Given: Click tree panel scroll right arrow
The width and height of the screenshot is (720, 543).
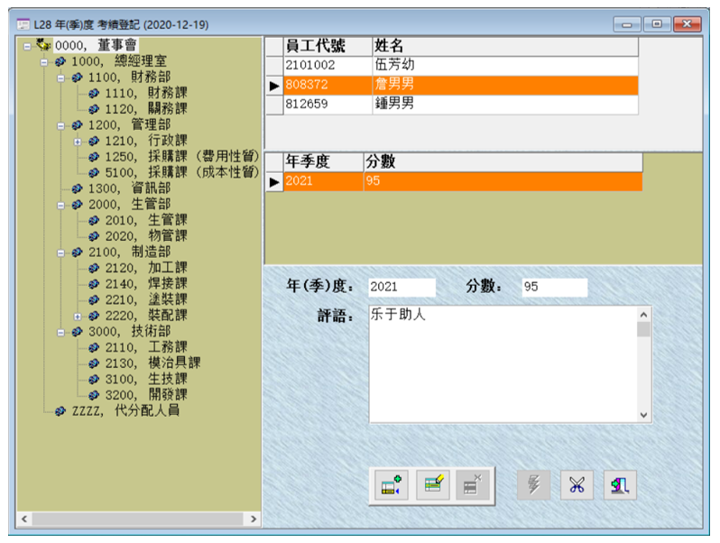Looking at the screenshot, I should coord(254,520).
